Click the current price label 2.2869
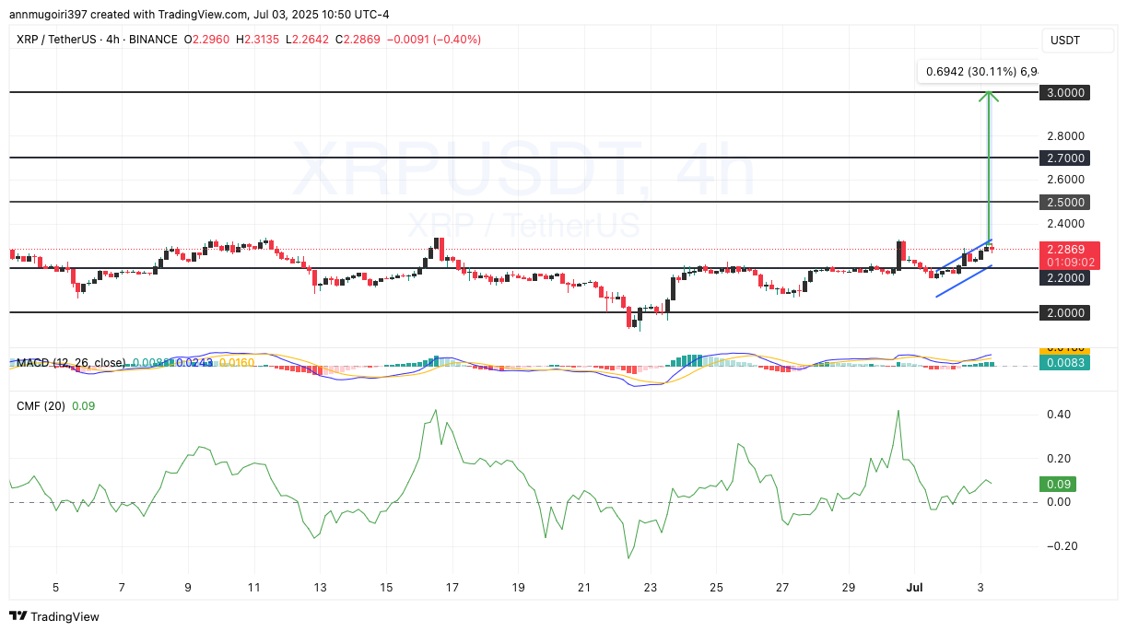 click(x=1067, y=249)
